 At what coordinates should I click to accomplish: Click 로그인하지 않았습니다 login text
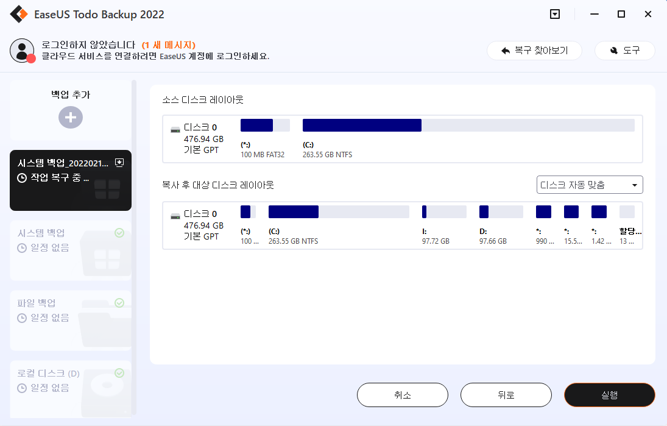(88, 45)
